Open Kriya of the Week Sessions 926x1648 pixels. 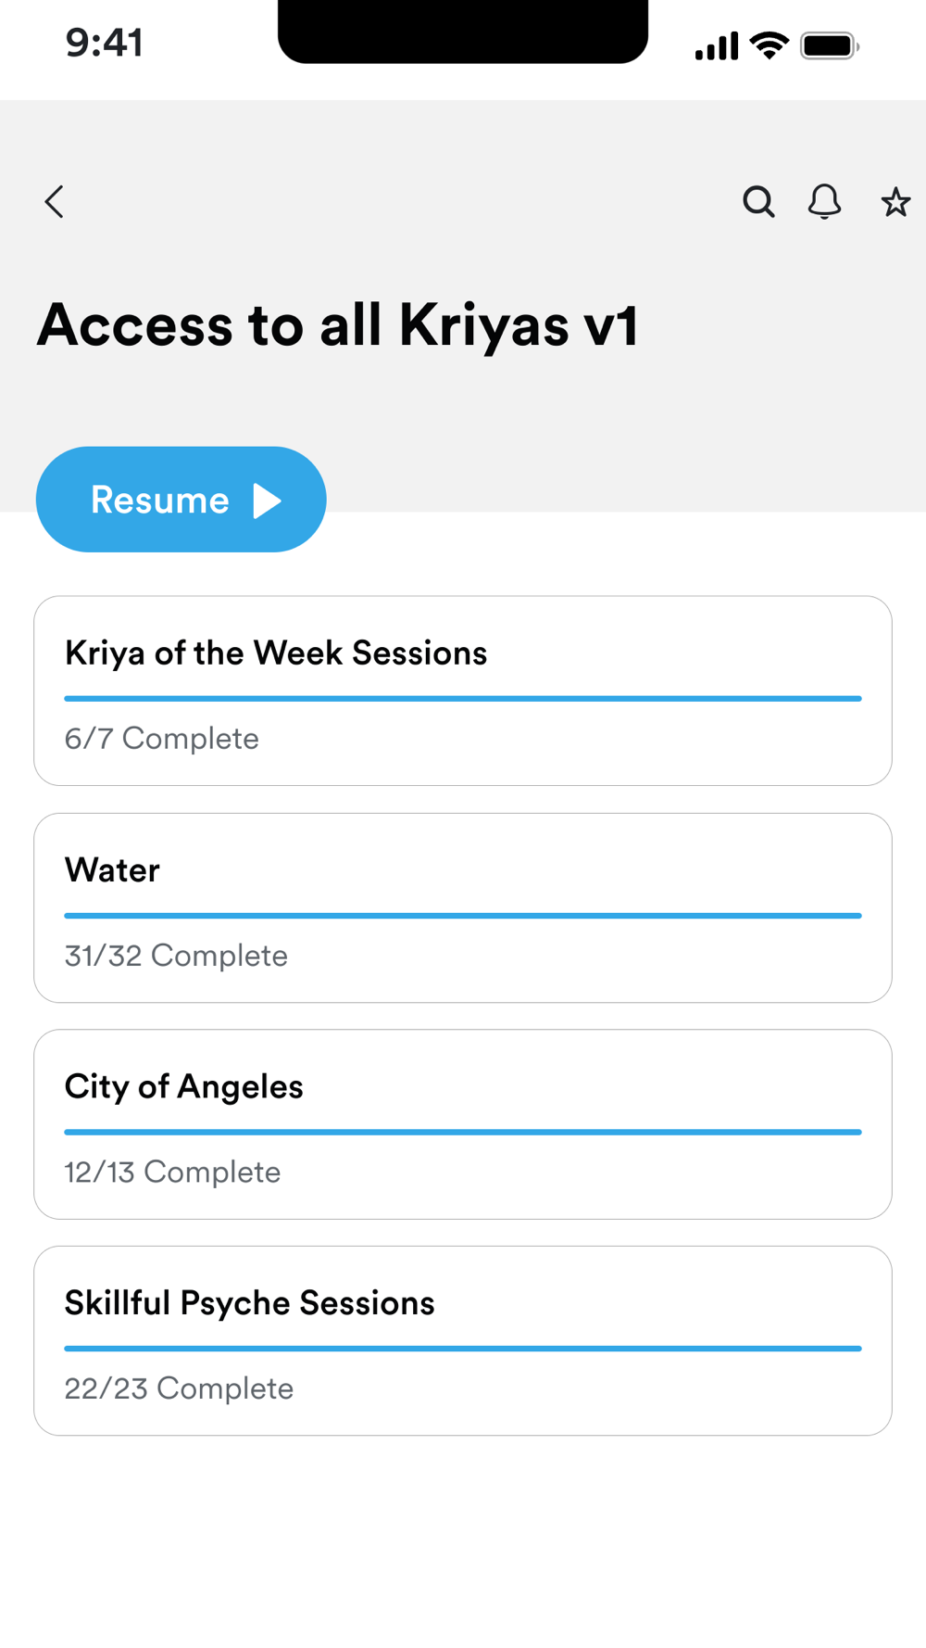click(276, 653)
